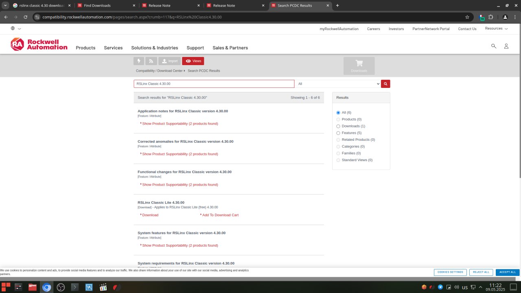Open Chrome three-dot menu
Screen dimensions: 521x293
(x=515, y=17)
